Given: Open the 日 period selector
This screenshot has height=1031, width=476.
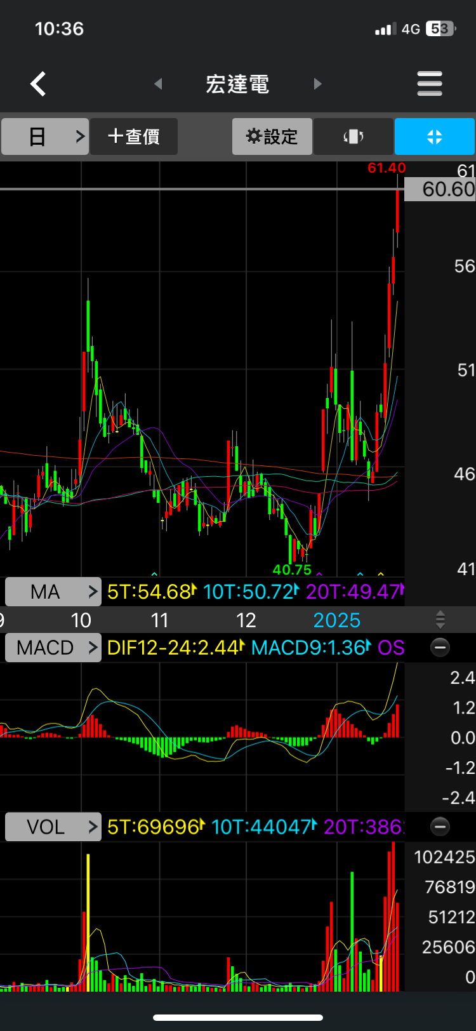Looking at the screenshot, I should [44, 136].
